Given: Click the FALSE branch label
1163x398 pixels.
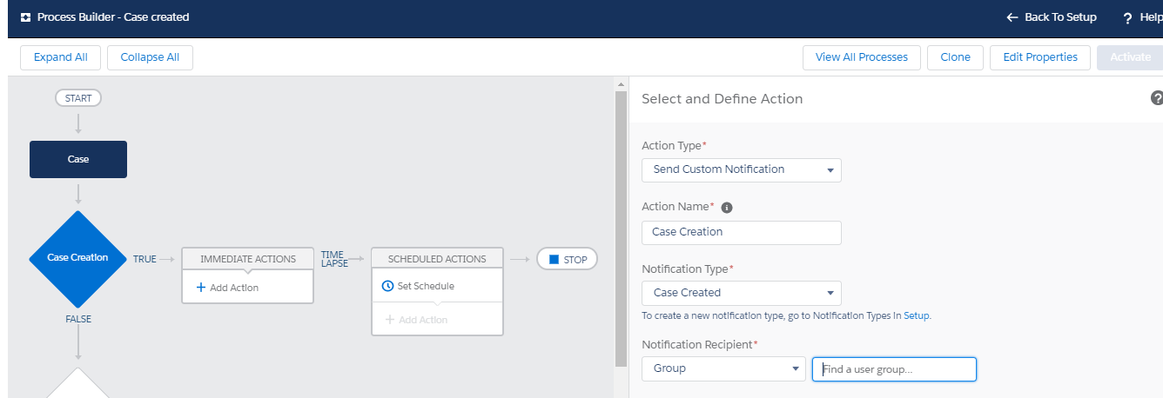Looking at the screenshot, I should (78, 319).
